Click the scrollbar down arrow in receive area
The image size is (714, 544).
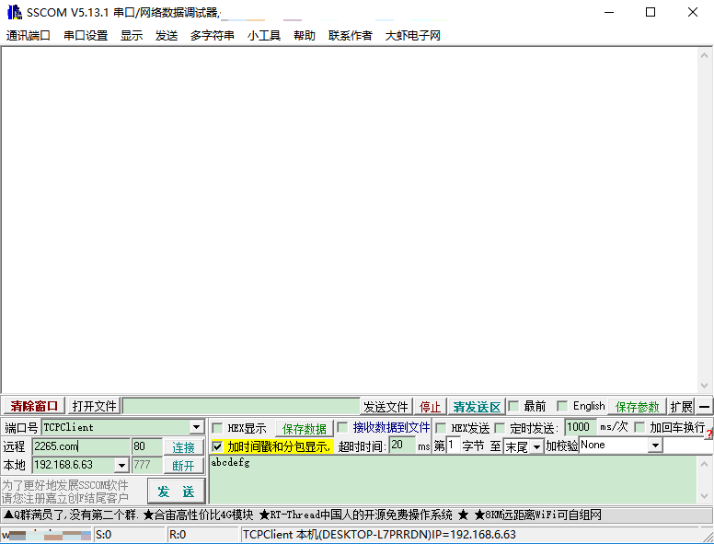[x=706, y=387]
